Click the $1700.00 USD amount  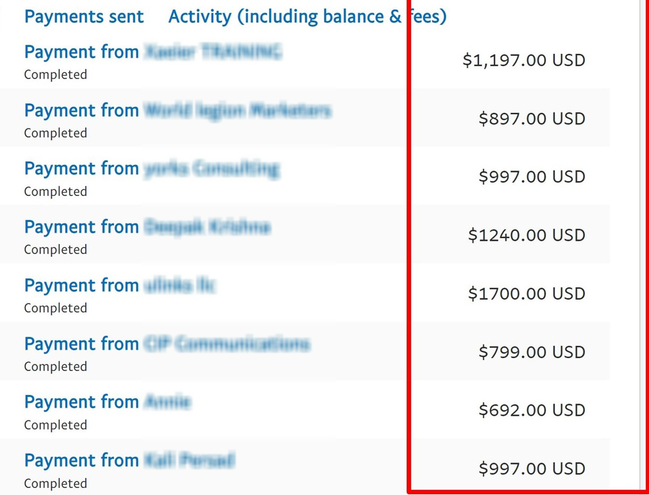coord(526,294)
